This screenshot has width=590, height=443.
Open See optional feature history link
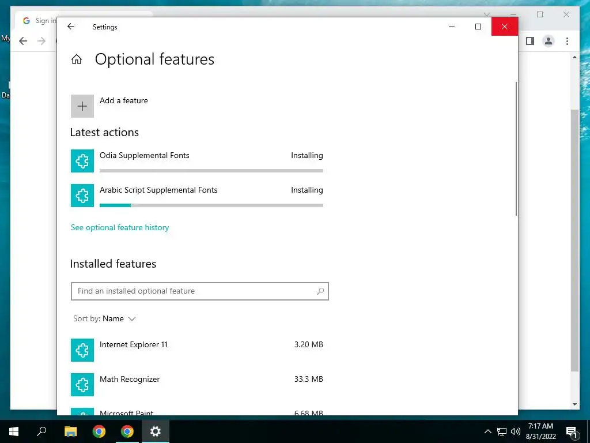click(x=120, y=227)
